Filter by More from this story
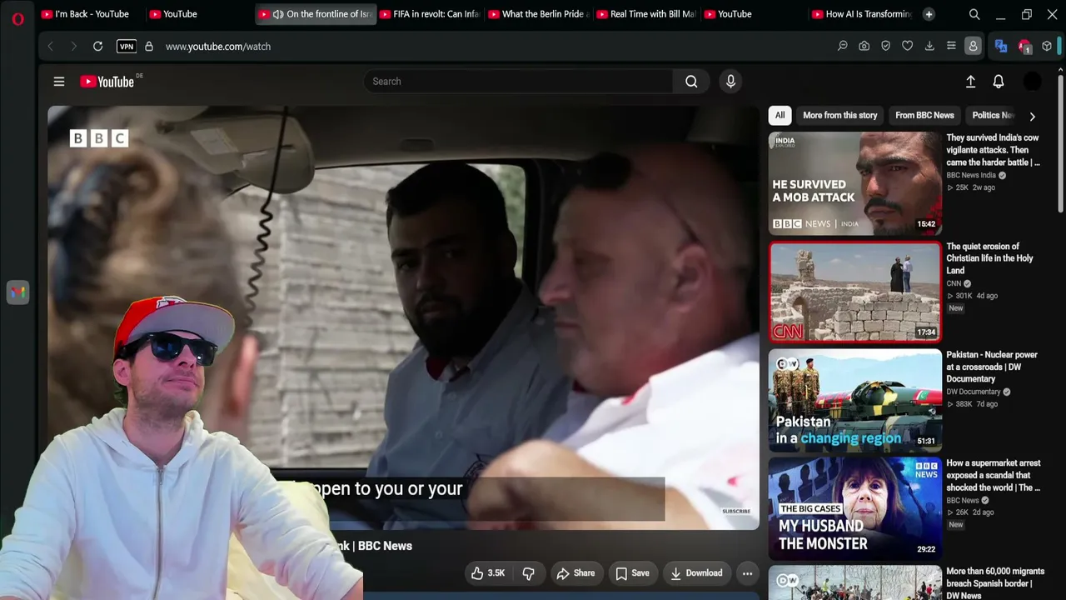1066x600 pixels. click(x=839, y=116)
